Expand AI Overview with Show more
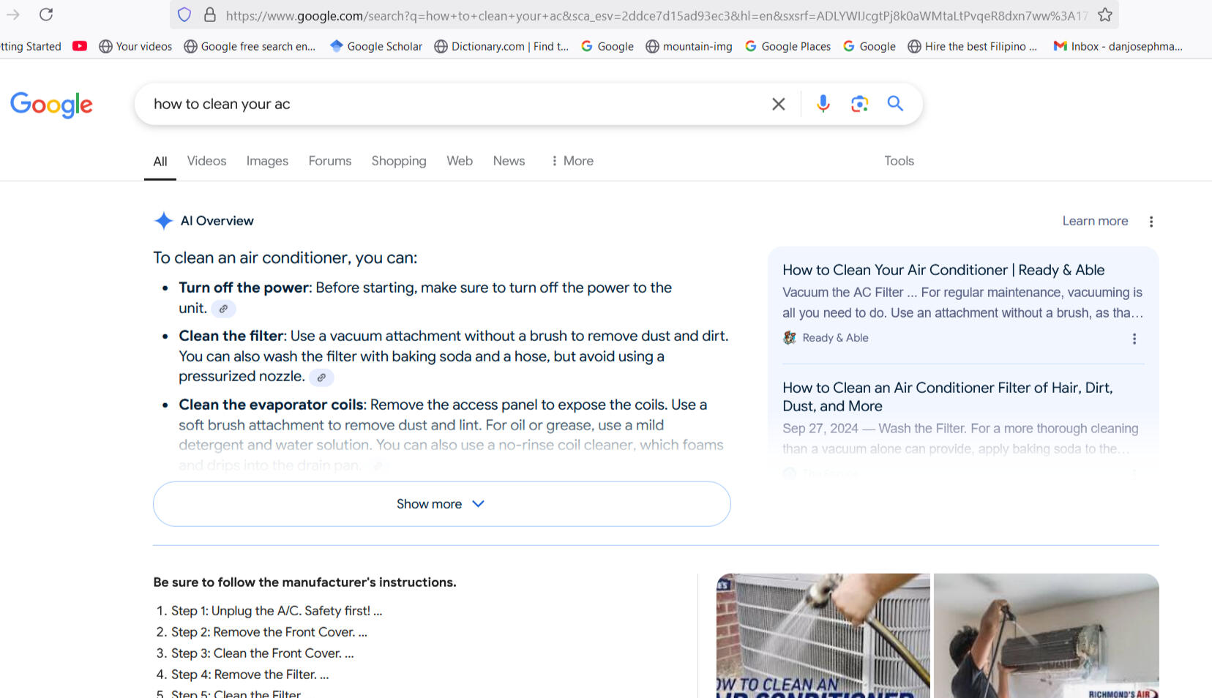This screenshot has width=1212, height=698. [x=441, y=504]
